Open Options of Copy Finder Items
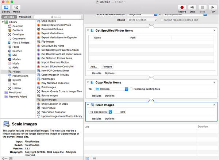The image size is (219, 160). (109, 96)
